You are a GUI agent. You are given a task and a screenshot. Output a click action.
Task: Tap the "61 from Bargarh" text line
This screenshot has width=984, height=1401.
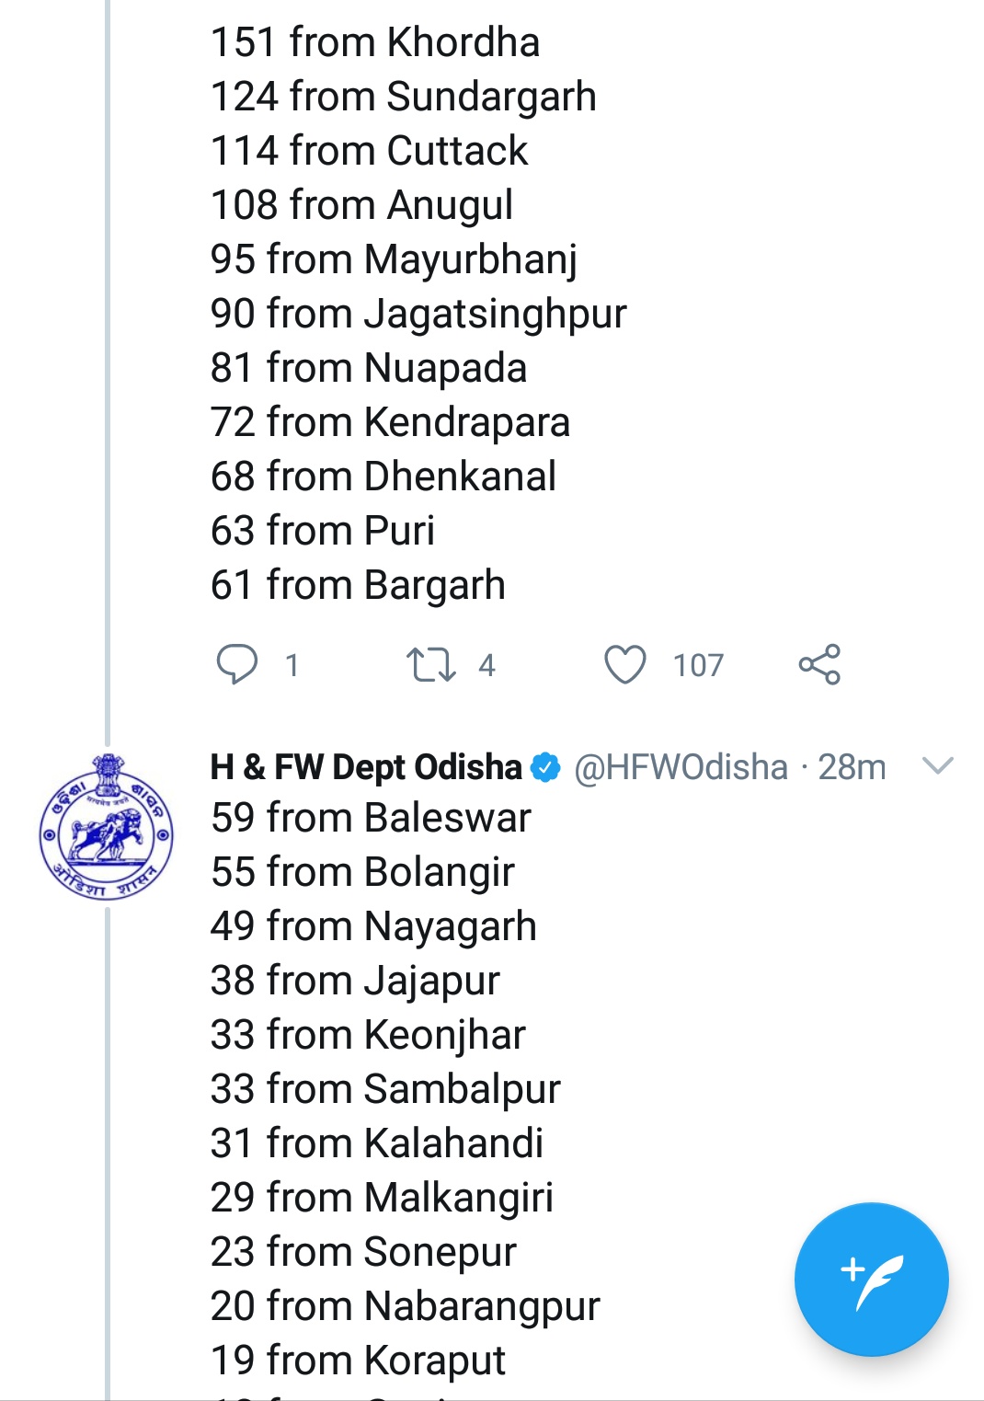tap(358, 585)
